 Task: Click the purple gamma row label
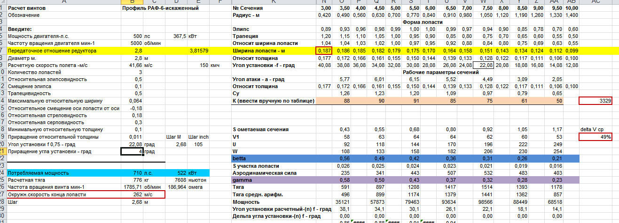point(274,180)
